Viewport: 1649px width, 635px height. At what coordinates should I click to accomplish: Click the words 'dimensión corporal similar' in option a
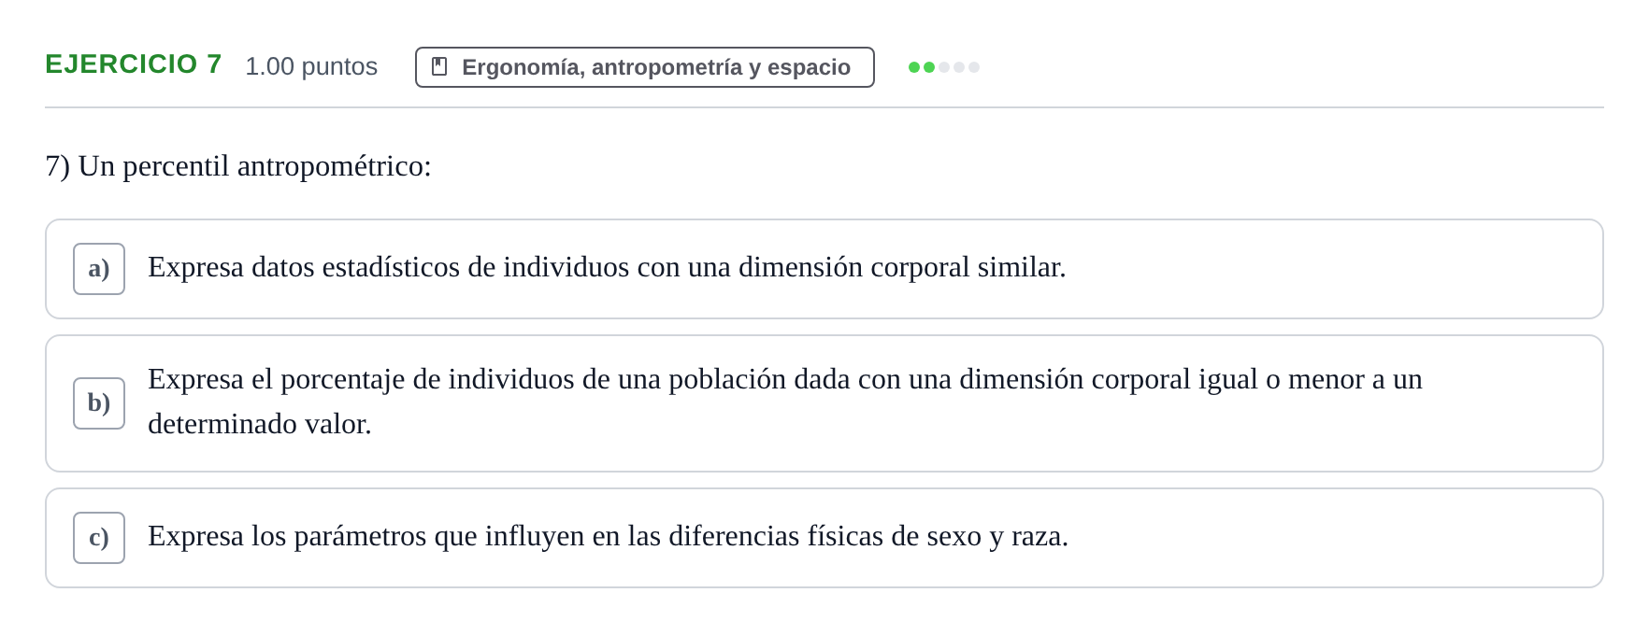click(x=902, y=267)
